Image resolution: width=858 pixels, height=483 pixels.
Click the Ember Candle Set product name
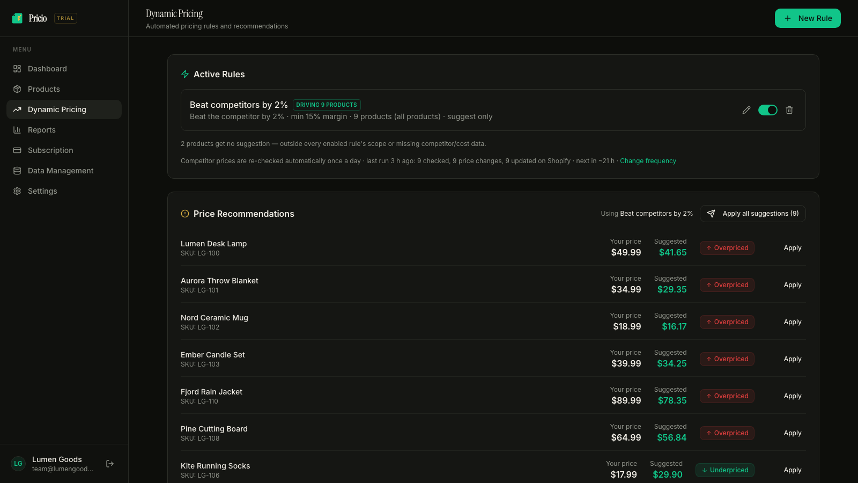pyautogui.click(x=213, y=355)
